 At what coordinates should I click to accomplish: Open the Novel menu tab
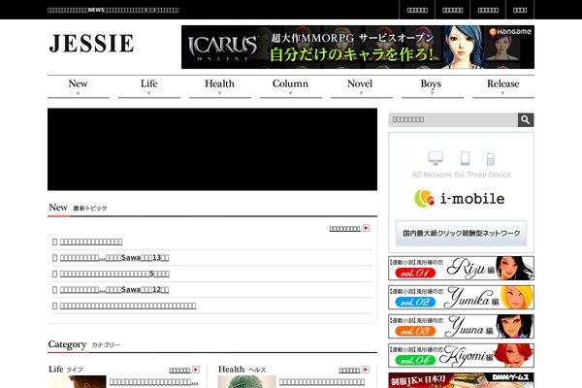point(362,86)
